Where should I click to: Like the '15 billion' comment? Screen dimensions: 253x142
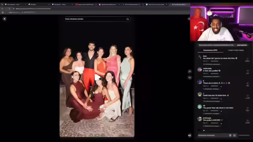tap(247, 96)
